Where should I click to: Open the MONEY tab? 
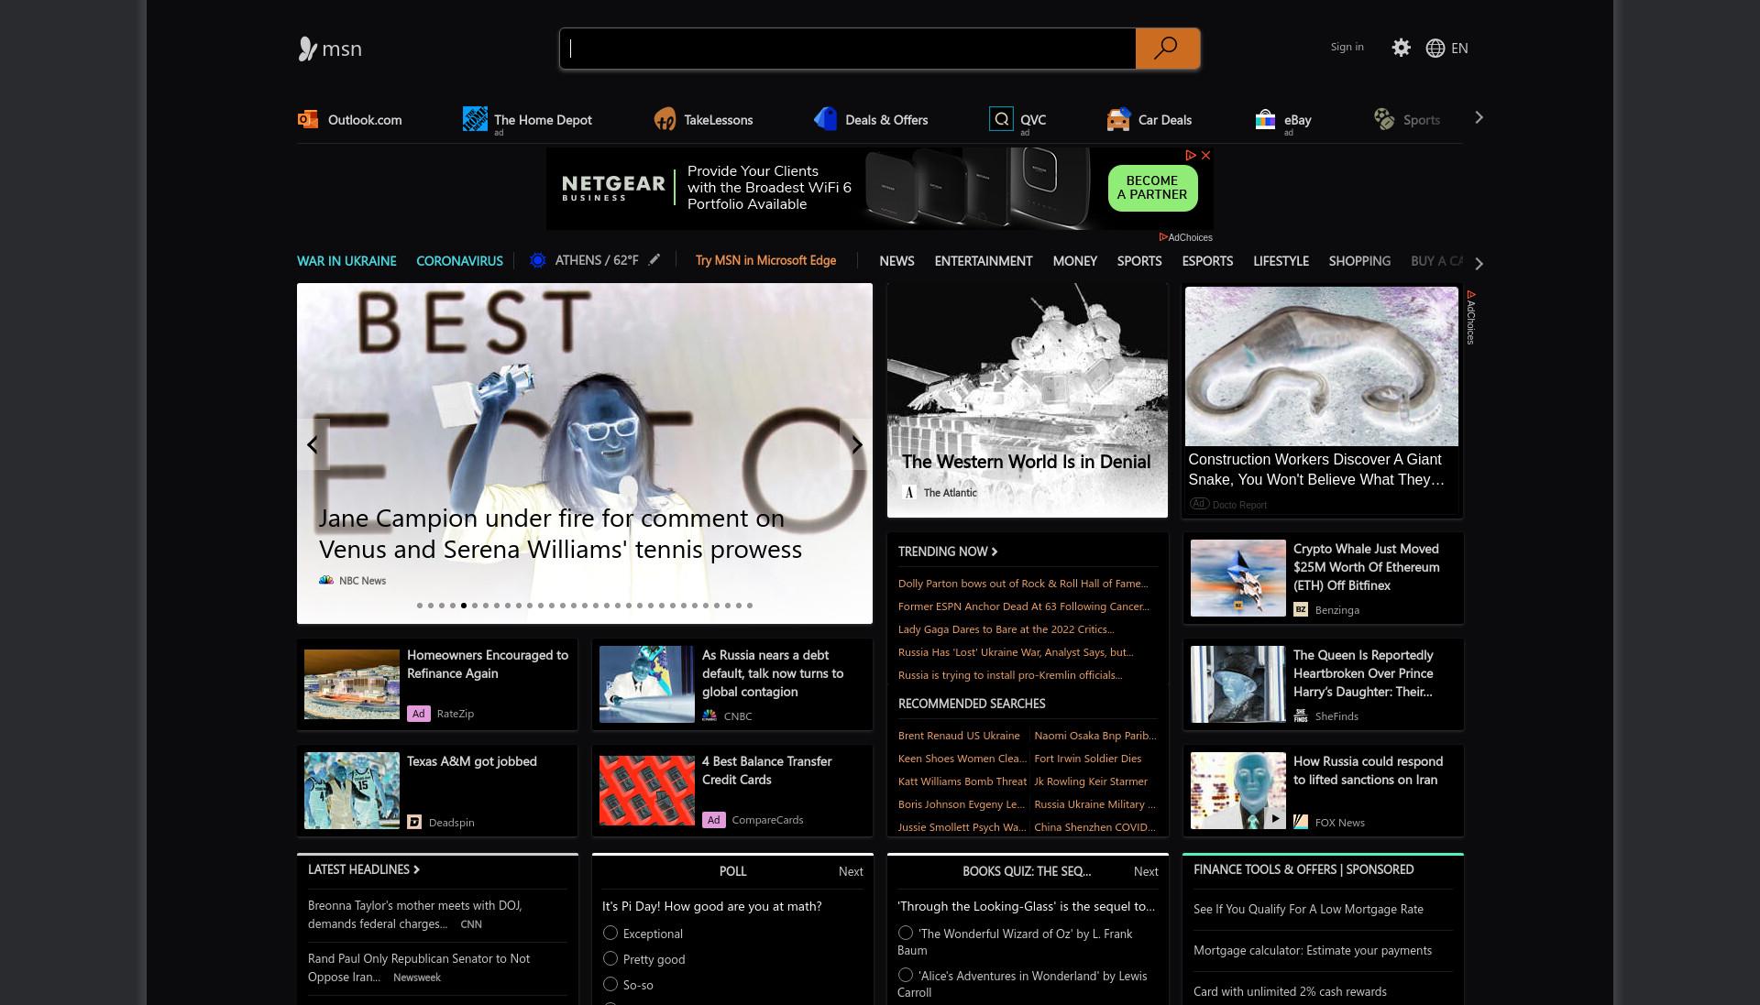pyautogui.click(x=1075, y=261)
